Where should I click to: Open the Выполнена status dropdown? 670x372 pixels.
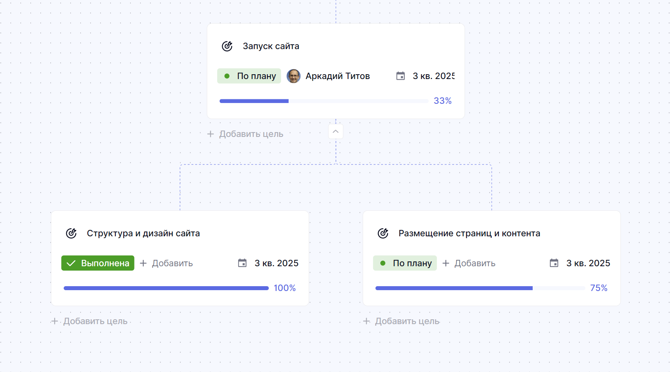[x=98, y=263]
